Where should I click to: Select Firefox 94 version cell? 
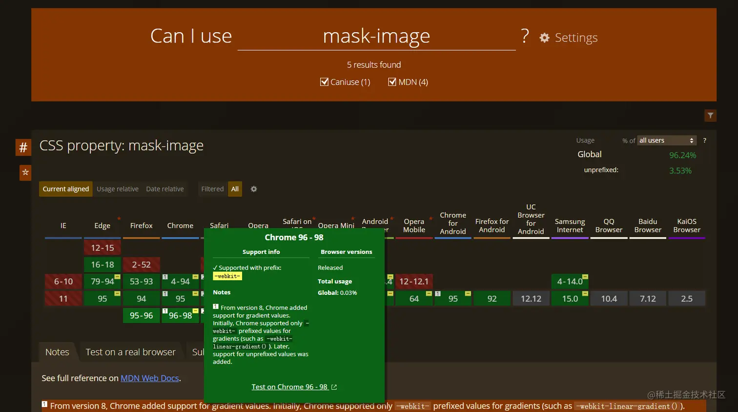tap(142, 299)
